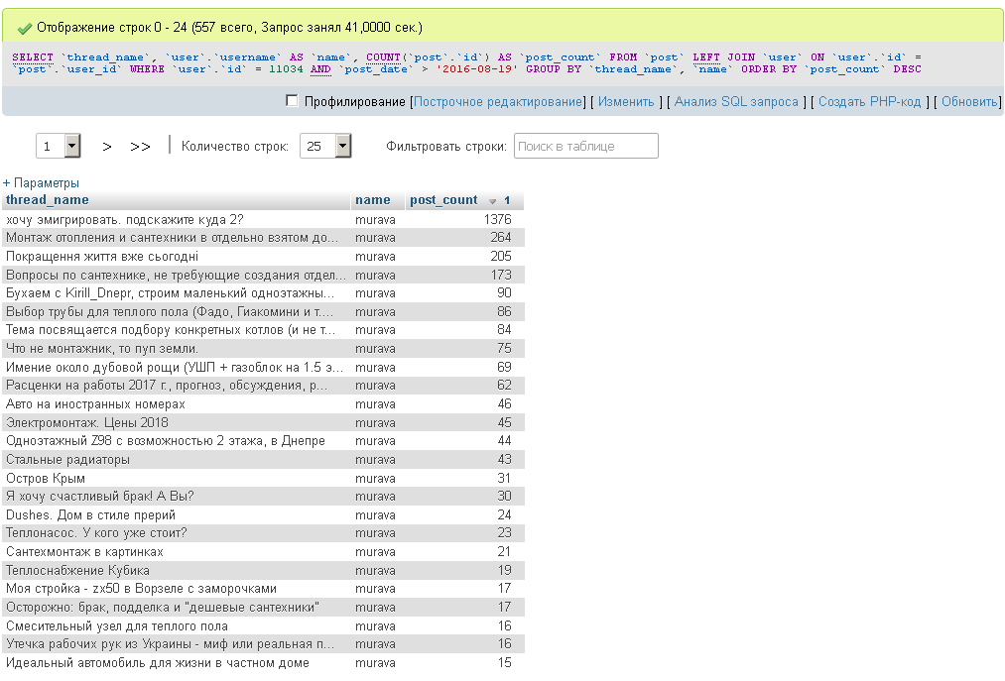Expand the + Параметры section
This screenshot has height=681, width=1005.
pyautogui.click(x=41, y=183)
